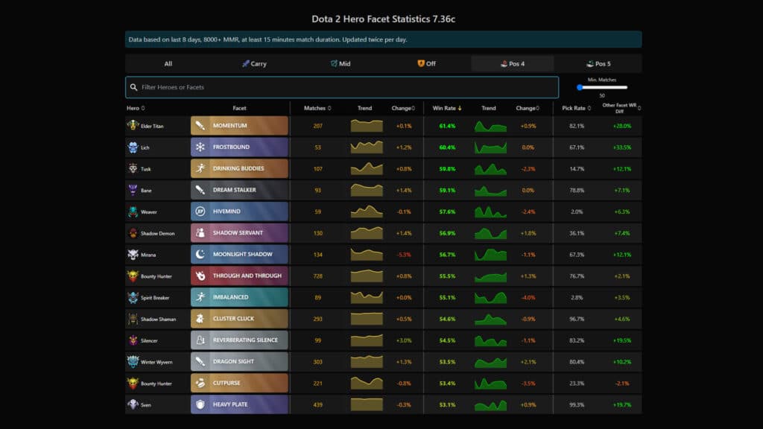Click the Hivemind XP facet icon
The image size is (763, 429).
200,212
